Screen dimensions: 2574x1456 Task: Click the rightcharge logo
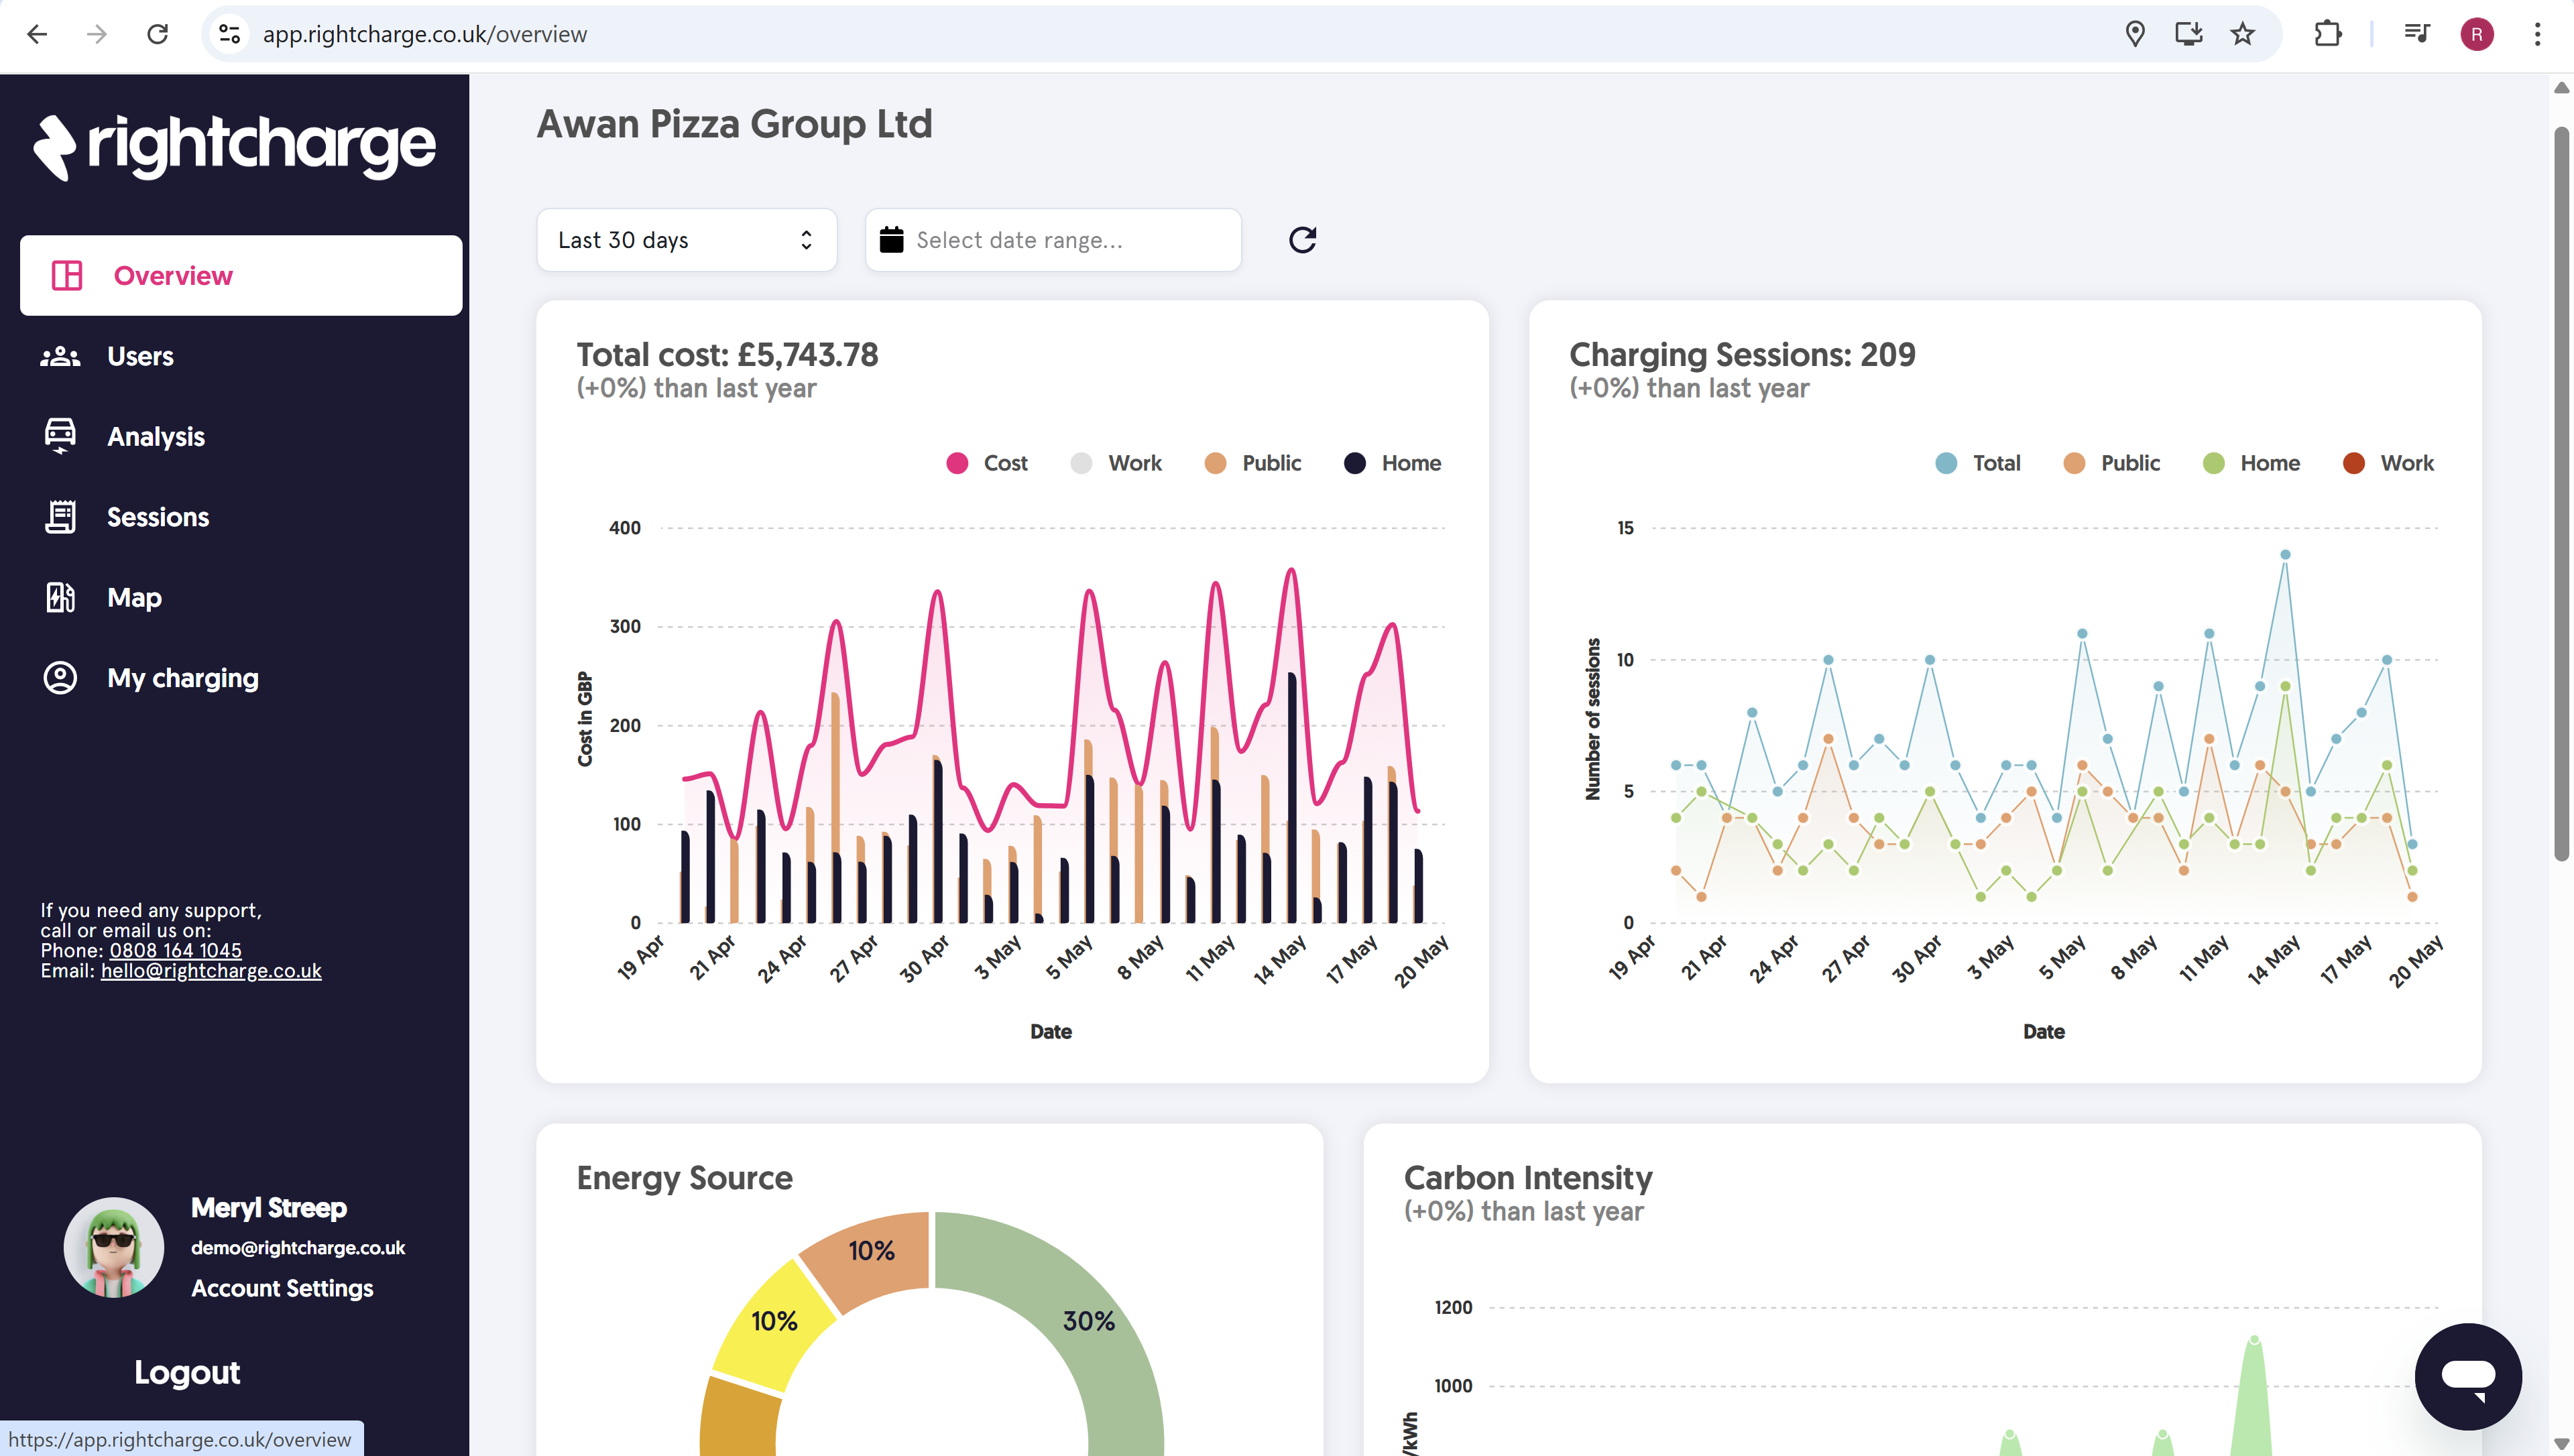point(235,147)
